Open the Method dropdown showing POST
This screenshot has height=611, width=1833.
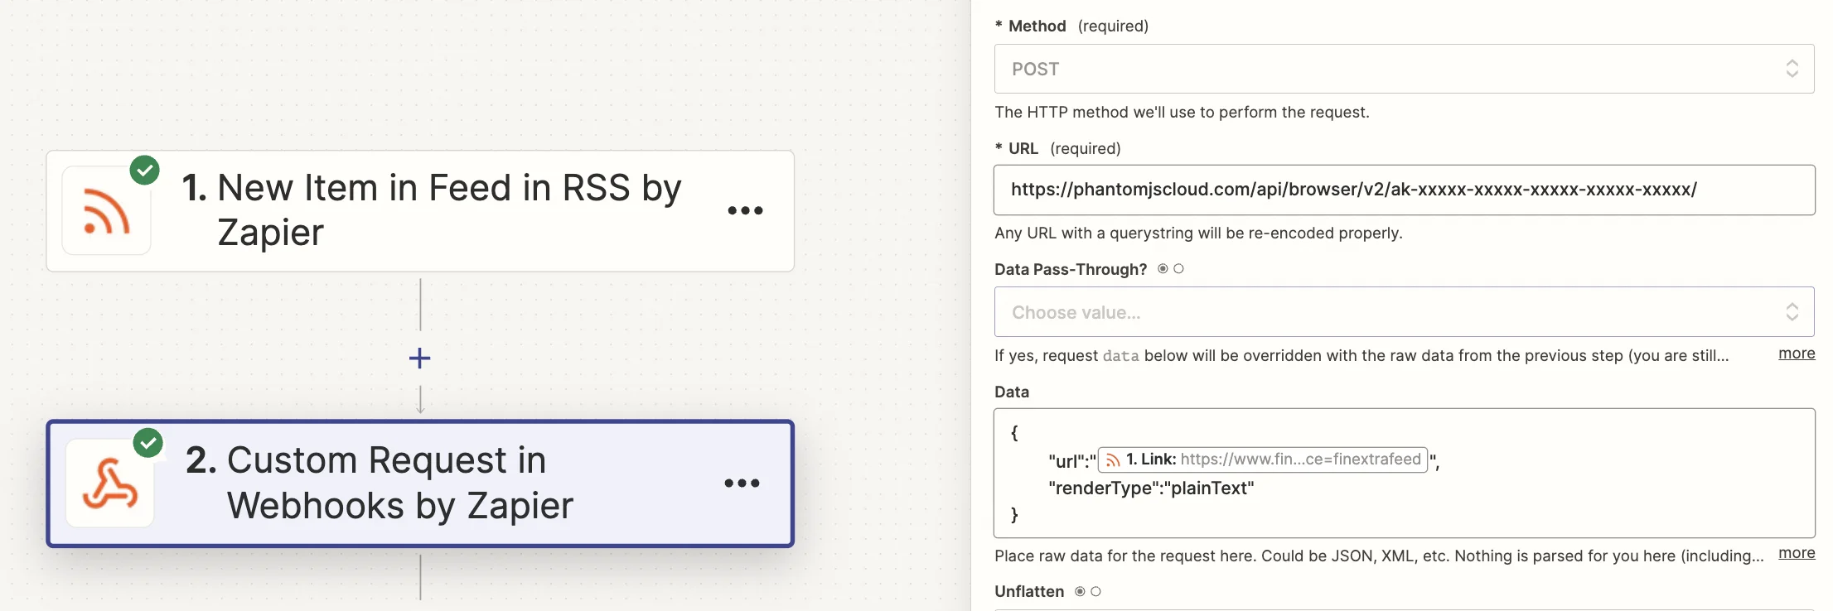point(1404,69)
